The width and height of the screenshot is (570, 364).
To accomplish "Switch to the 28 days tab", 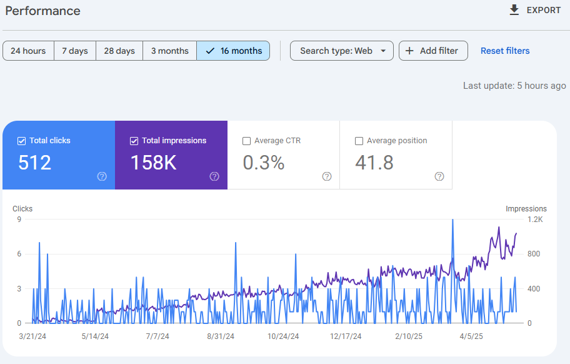I will coord(119,51).
